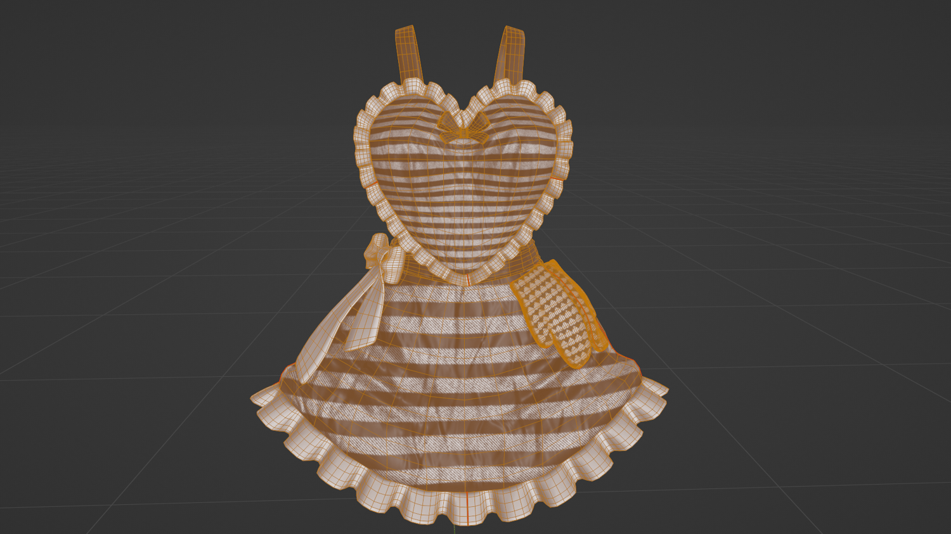
Task: Select the left shoulder strap
Action: (409, 54)
